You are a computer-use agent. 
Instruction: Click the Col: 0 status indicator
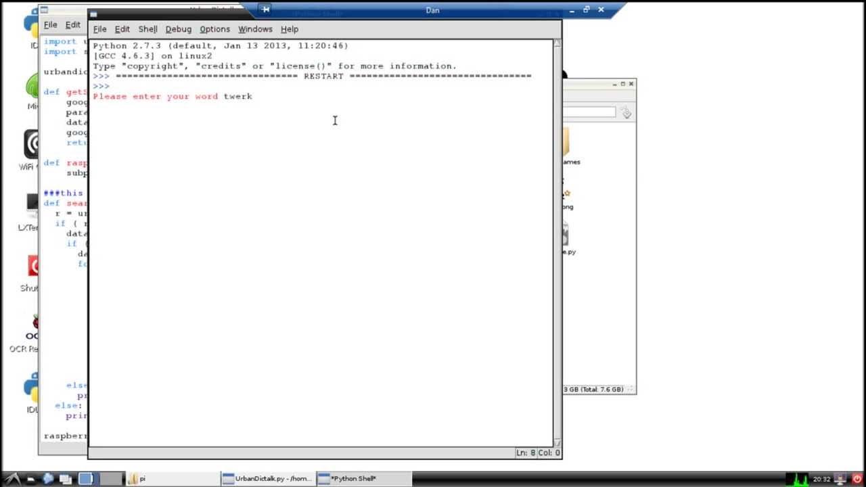tap(549, 453)
